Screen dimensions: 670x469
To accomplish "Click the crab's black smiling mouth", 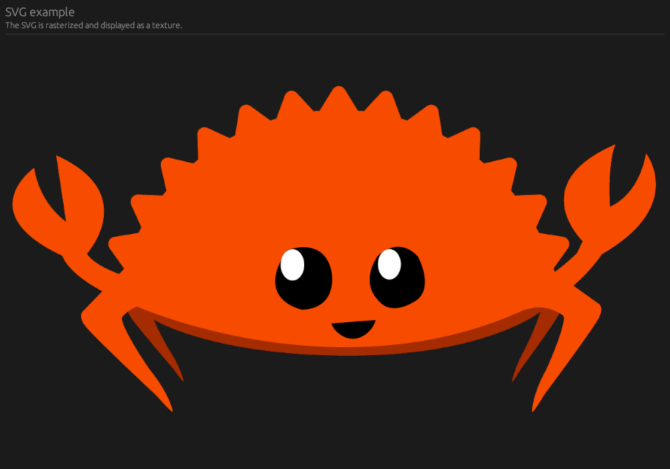I will [353, 328].
